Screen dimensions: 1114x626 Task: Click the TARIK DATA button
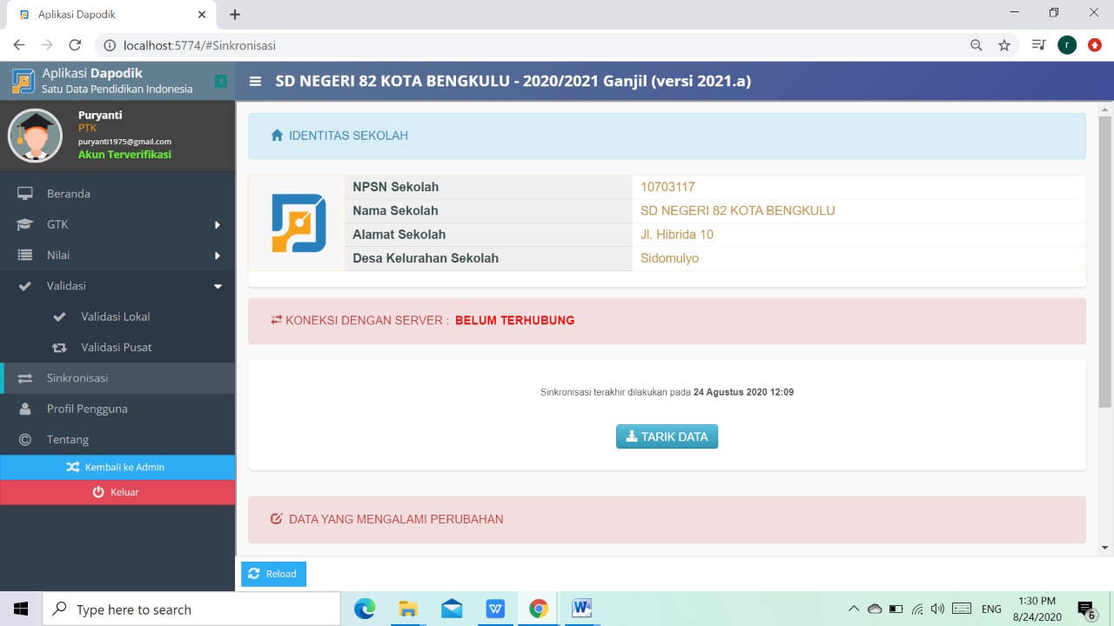pyautogui.click(x=667, y=436)
